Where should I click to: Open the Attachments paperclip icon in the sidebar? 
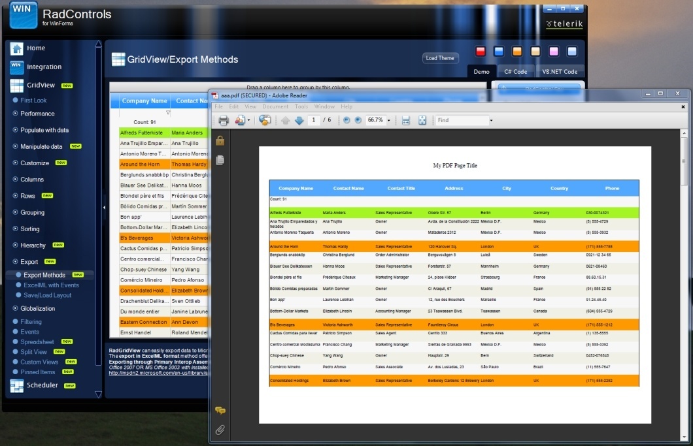(x=220, y=430)
